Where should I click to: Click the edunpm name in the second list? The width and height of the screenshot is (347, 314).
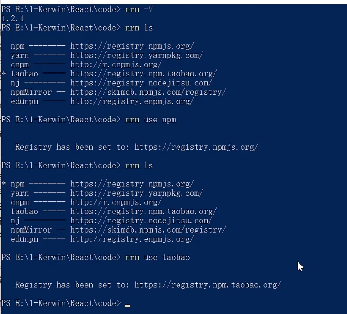(x=24, y=239)
